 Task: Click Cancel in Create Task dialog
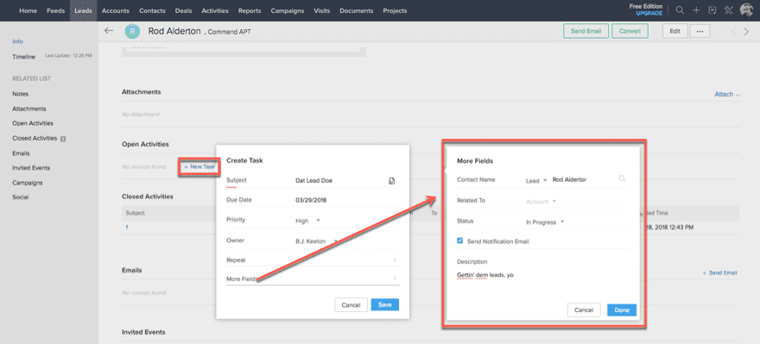click(351, 305)
